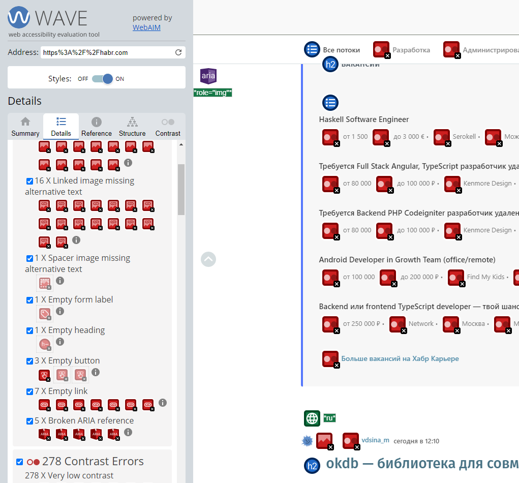Open the okdb article title link

[x=422, y=463]
